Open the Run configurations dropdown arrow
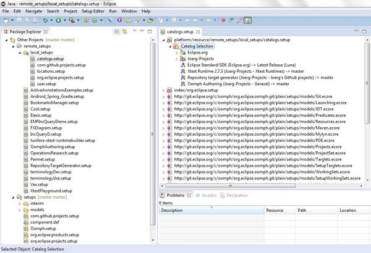Image resolution: width=371 pixels, height=253 pixels. click(x=64, y=20)
